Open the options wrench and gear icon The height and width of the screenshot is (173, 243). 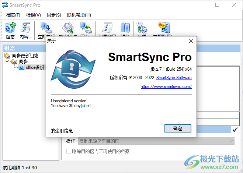pyautogui.click(x=142, y=28)
